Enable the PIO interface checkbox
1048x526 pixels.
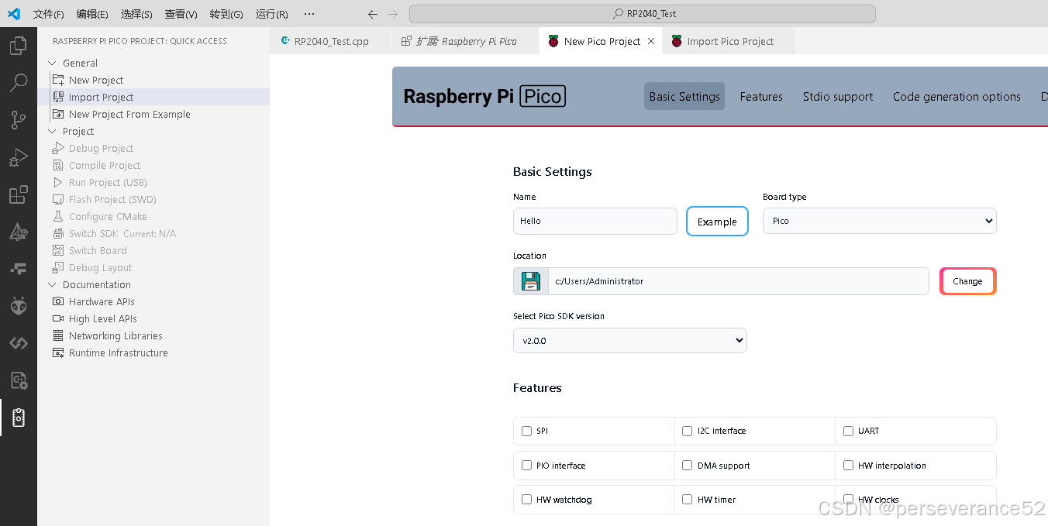point(527,466)
